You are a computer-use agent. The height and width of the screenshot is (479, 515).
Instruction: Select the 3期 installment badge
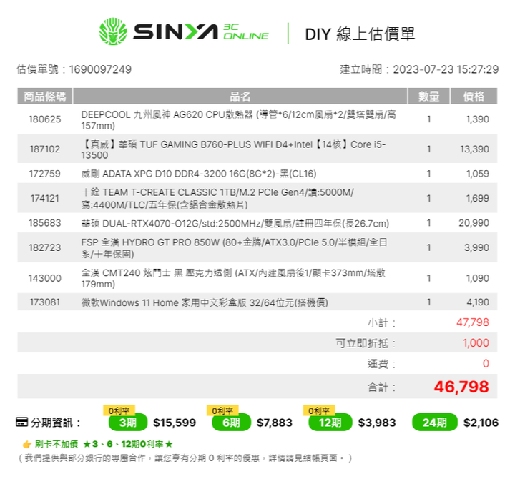128,423
